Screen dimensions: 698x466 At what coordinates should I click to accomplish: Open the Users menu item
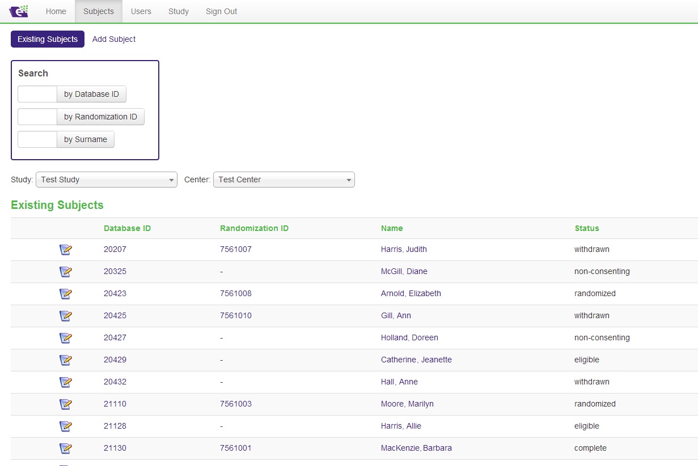click(x=141, y=11)
